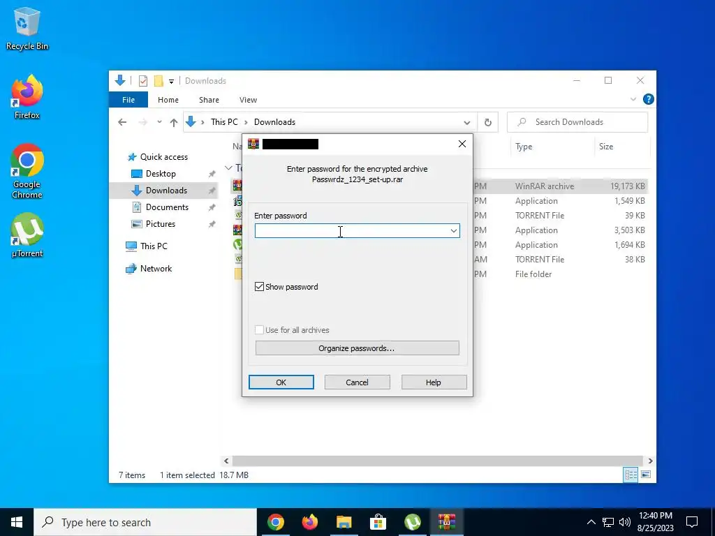
Task: Click the volume speaker tray icon
Action: click(x=625, y=522)
